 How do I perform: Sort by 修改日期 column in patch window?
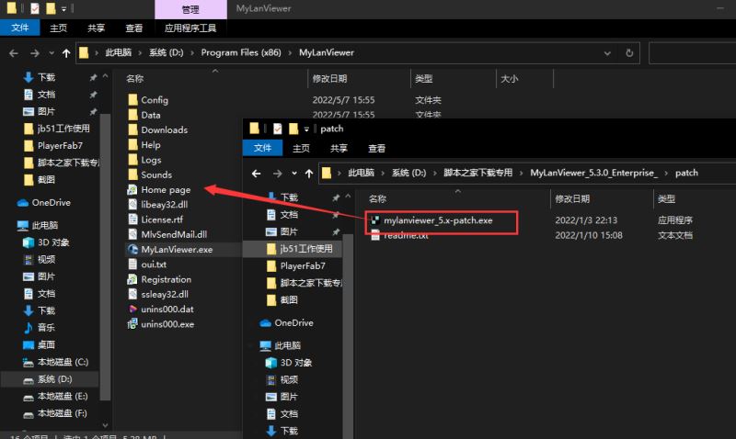572,199
